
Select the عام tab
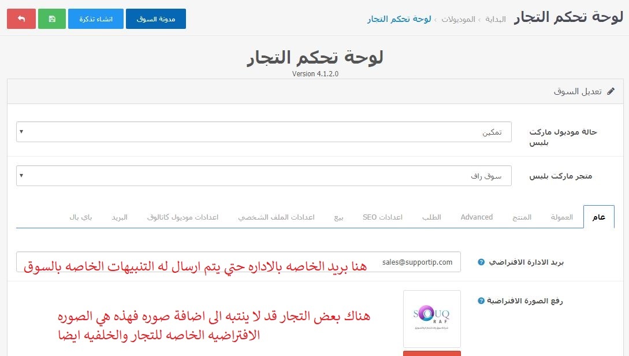[598, 217]
